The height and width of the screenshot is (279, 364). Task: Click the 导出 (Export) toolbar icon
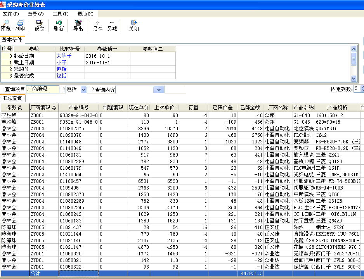coord(78,26)
